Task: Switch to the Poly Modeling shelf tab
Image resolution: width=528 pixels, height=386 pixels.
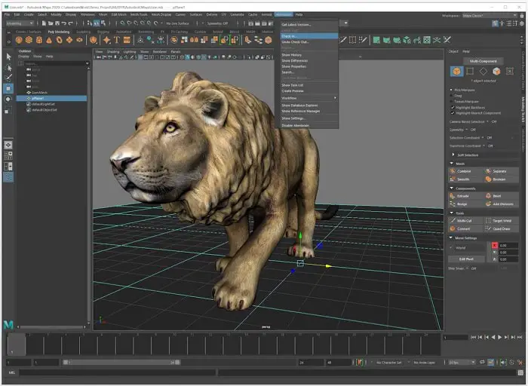Action: coord(59,32)
